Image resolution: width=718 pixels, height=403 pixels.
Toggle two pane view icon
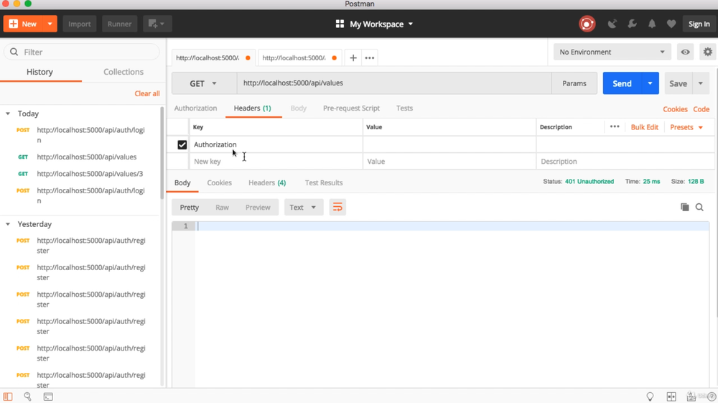[x=671, y=397]
